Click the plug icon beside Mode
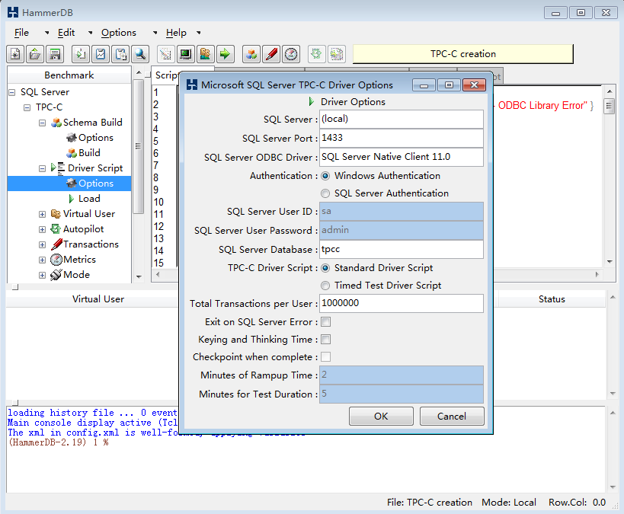624x514 pixels. 56,275
